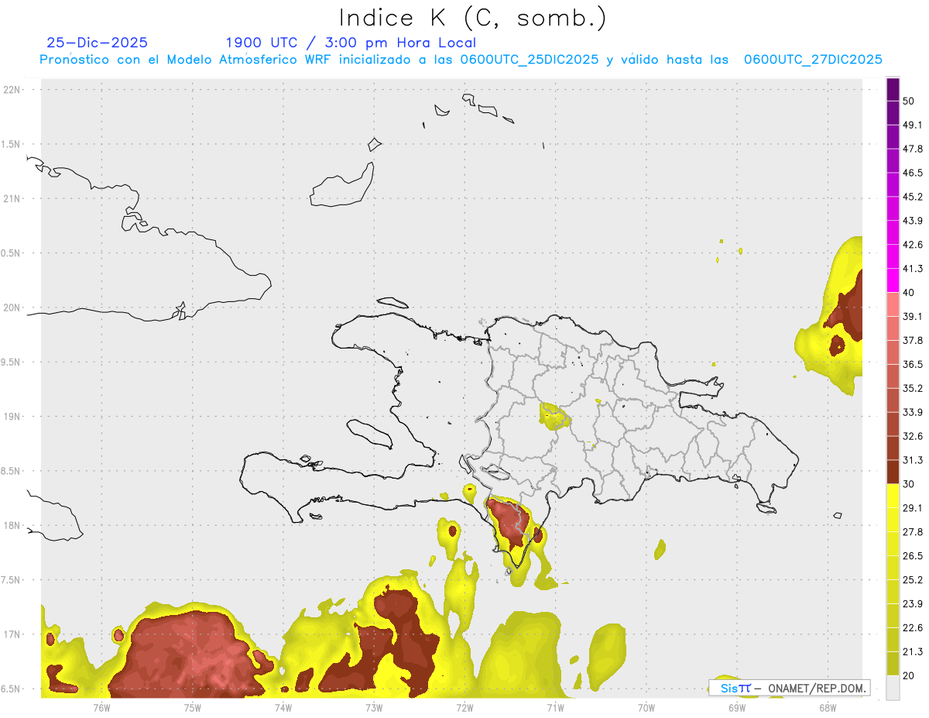Click legend value "35.2"
The width and height of the screenshot is (929, 718).
tap(913, 388)
